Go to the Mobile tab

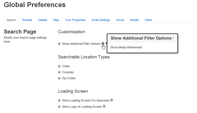[134, 20]
